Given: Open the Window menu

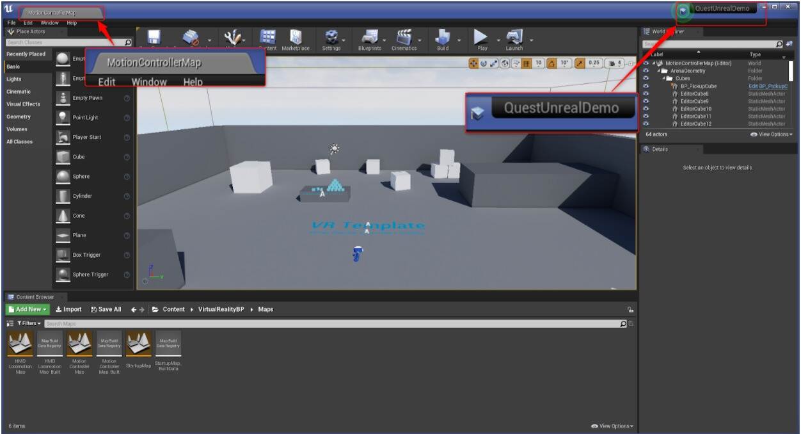Looking at the screenshot, I should click(49, 22).
